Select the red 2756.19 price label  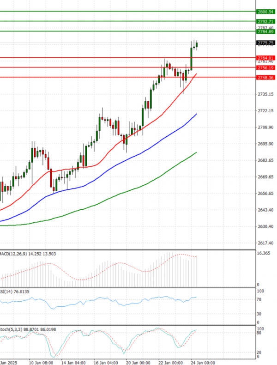pos(265,68)
